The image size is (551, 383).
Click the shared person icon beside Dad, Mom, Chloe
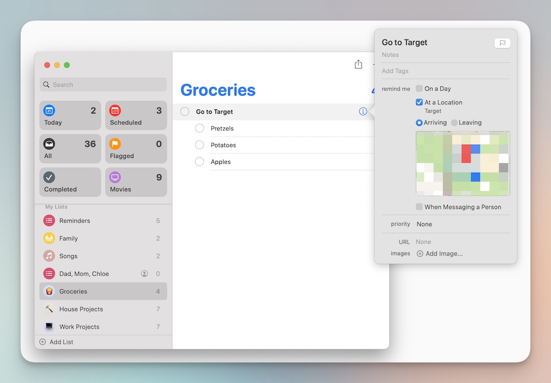click(144, 273)
